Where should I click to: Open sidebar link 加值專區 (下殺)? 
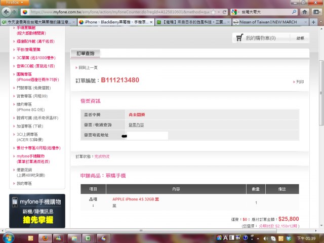pos(30,126)
